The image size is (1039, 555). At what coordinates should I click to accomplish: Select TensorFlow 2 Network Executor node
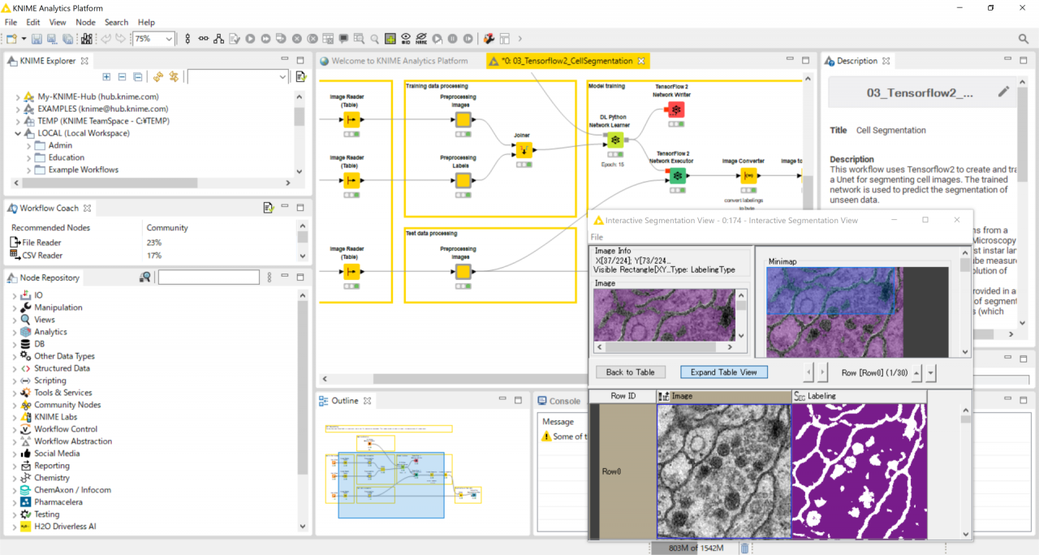[x=676, y=175]
